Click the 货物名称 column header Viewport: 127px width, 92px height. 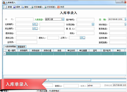(x=36, y=51)
